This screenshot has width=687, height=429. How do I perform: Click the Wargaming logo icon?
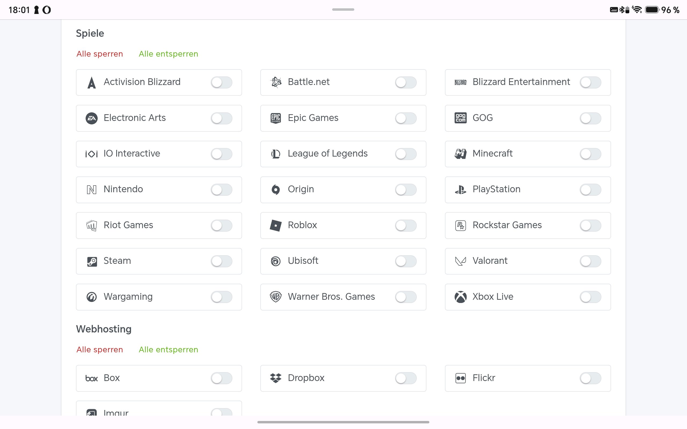tap(92, 297)
